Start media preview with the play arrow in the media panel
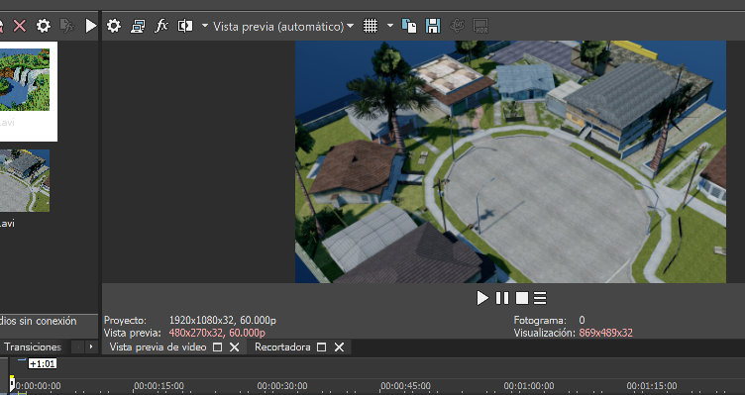The image size is (745, 395). pos(91,26)
